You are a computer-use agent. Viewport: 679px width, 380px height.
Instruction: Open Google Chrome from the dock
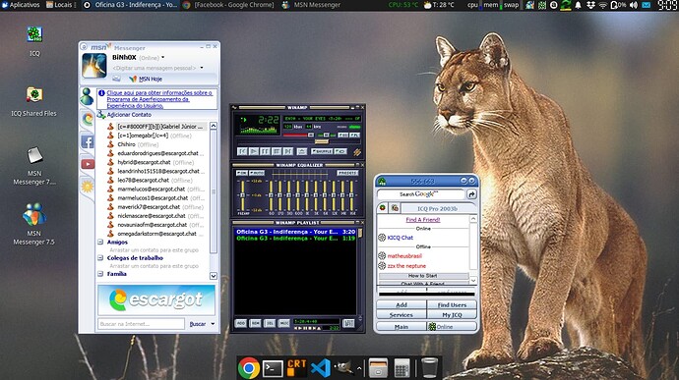(249, 368)
